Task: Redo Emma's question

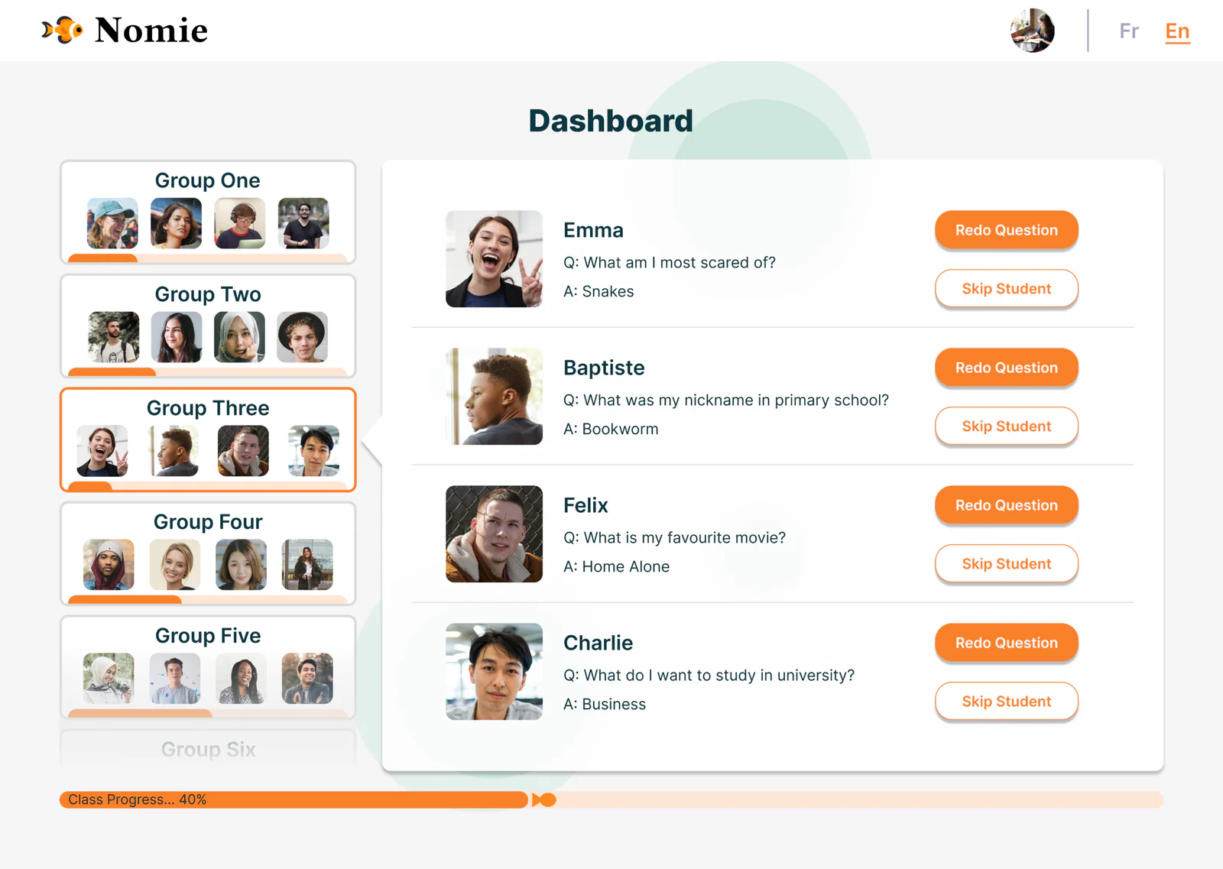Action: 1006,230
